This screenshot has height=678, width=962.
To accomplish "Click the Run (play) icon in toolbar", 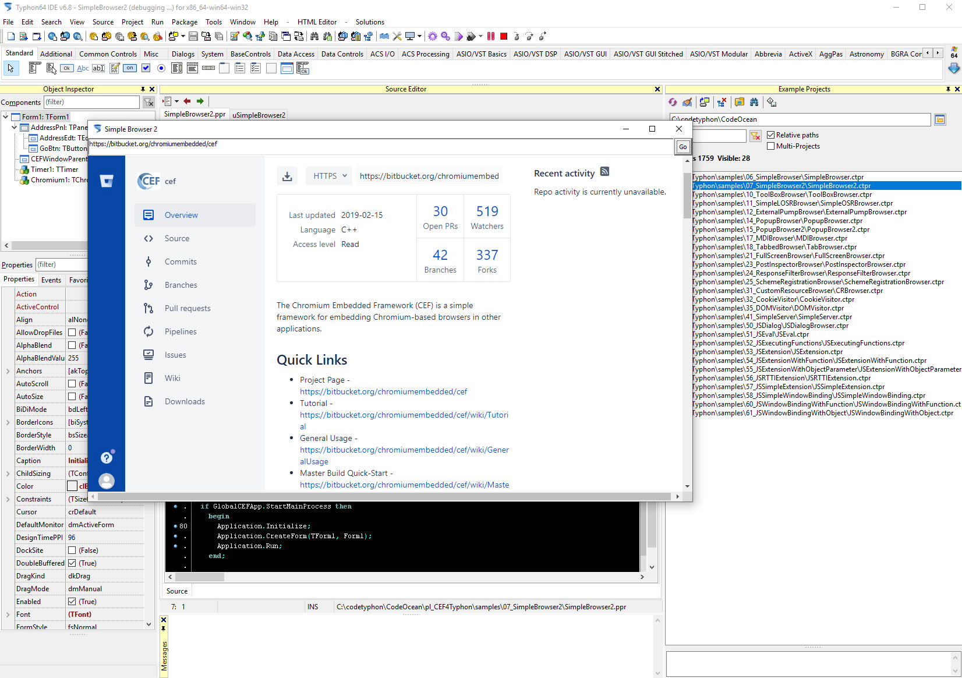I will click(459, 36).
